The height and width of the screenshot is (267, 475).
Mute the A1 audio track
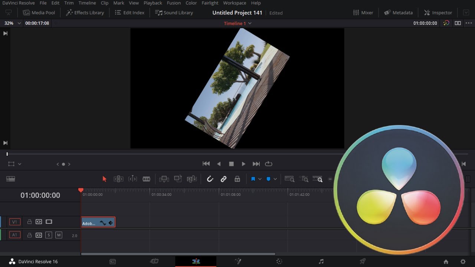tap(59, 235)
